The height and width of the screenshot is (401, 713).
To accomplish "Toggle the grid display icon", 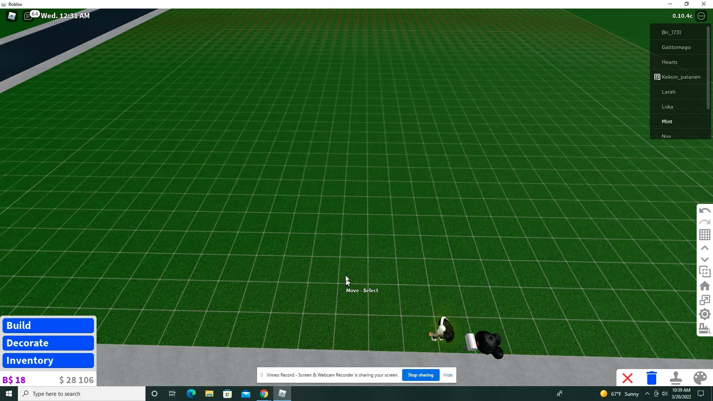I will (704, 235).
